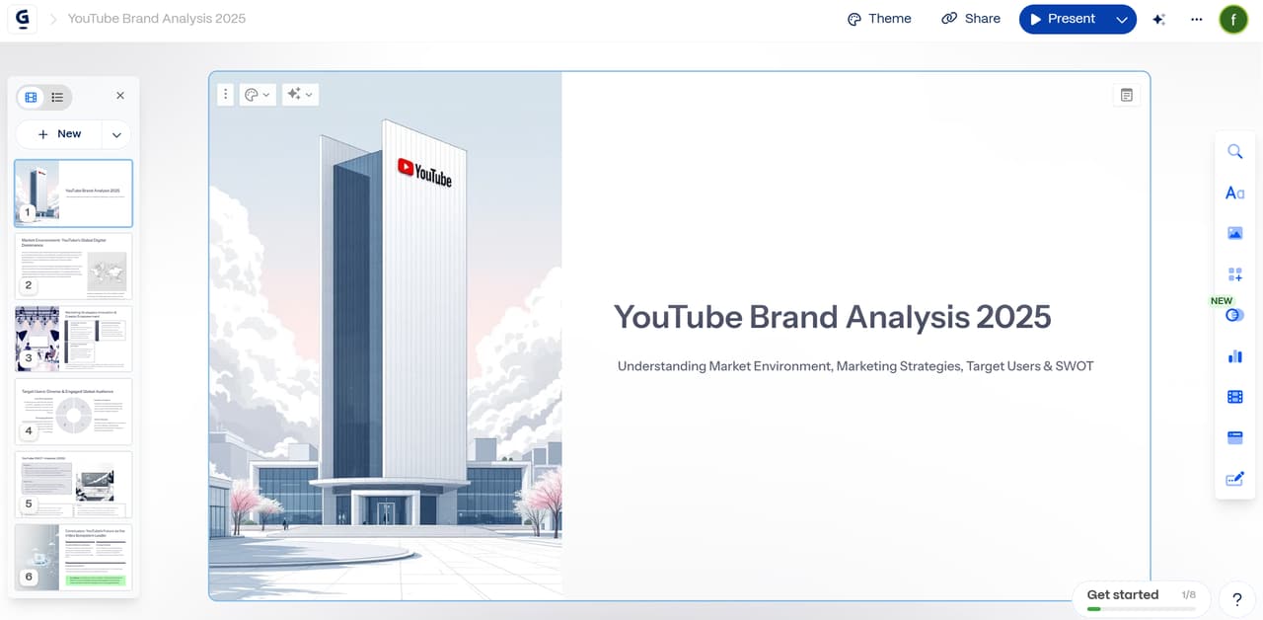Click the AI sparkle icon in top bar
This screenshot has width=1263, height=620.
click(1159, 19)
